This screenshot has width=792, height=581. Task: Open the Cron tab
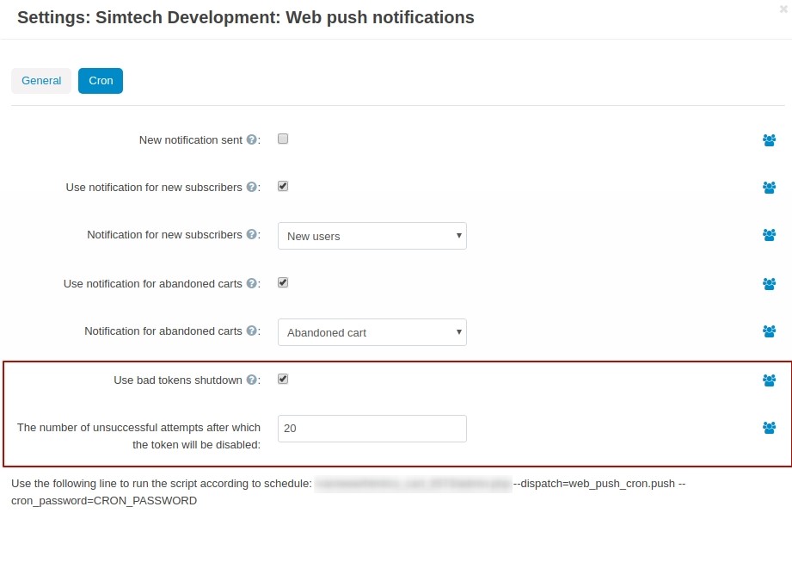[101, 81]
